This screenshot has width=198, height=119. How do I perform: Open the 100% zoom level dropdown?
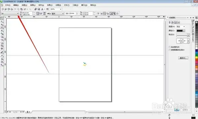60,9
